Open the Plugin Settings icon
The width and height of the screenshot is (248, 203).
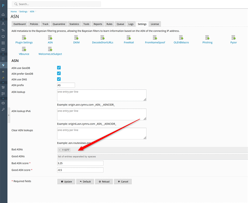[x=24, y=37]
